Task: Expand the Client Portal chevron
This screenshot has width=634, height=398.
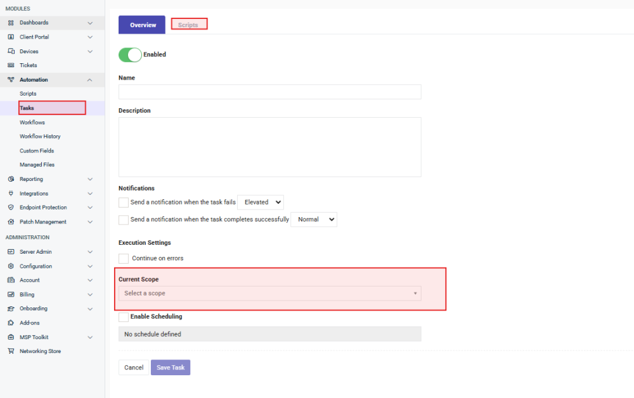Action: (90, 37)
